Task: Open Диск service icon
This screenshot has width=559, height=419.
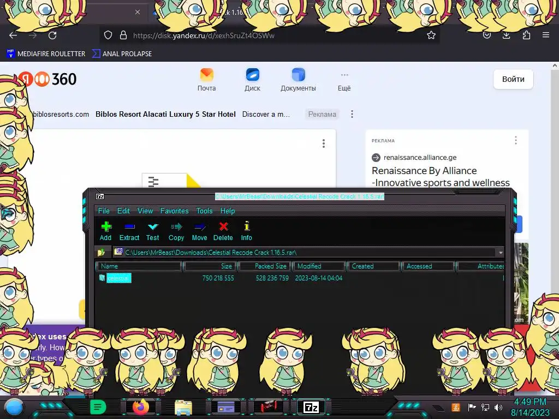Action: 252,80
